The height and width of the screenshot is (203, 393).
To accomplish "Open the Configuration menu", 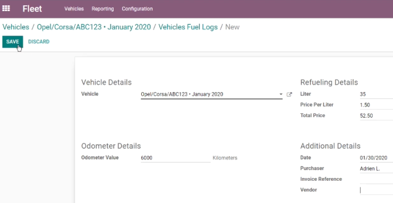I will [x=137, y=9].
